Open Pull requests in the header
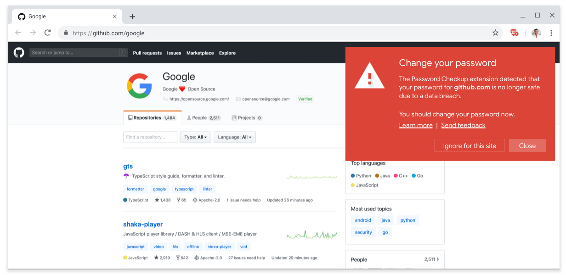Viewport: 566px width, 275px height. click(x=147, y=53)
